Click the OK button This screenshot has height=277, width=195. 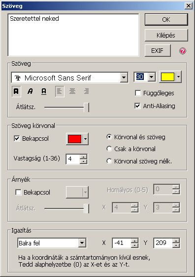[x=166, y=20]
